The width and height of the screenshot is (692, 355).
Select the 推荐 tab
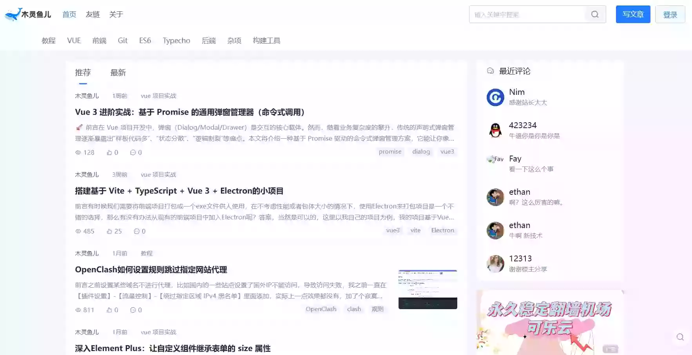click(83, 72)
